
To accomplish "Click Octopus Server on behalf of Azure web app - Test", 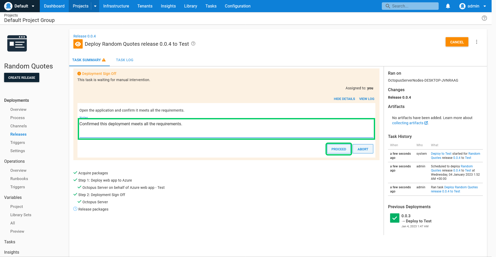I will click(123, 188).
